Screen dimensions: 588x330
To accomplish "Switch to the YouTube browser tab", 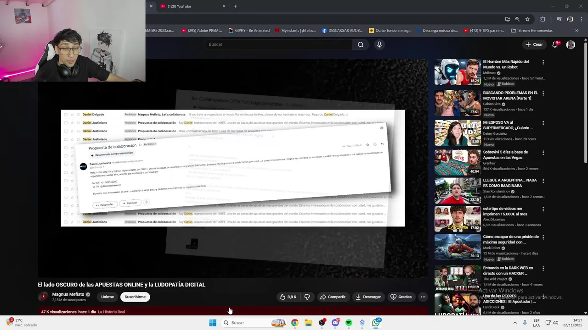I will pyautogui.click(x=191, y=6).
